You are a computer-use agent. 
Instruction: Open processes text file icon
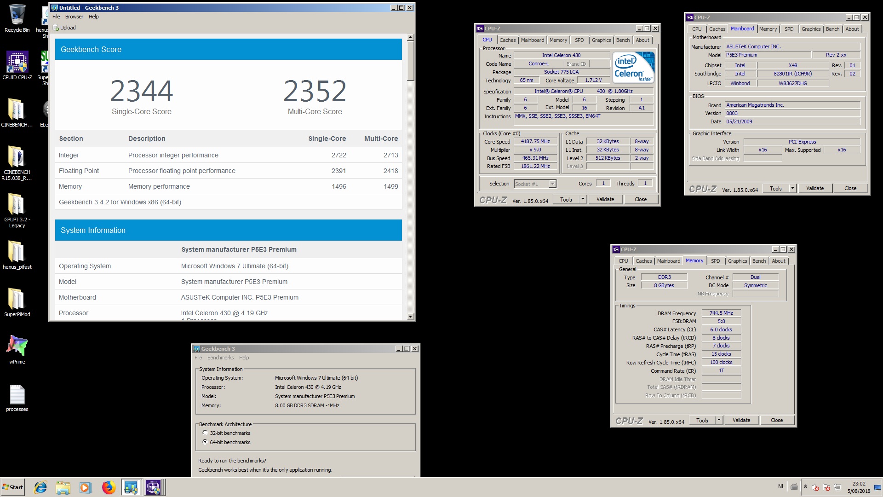(17, 398)
